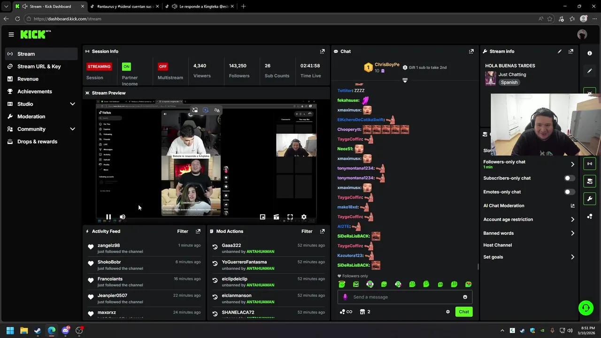Viewport: 601px width, 338px height.
Task: Toggle fullscreen on the stream preview
Action: click(x=290, y=217)
